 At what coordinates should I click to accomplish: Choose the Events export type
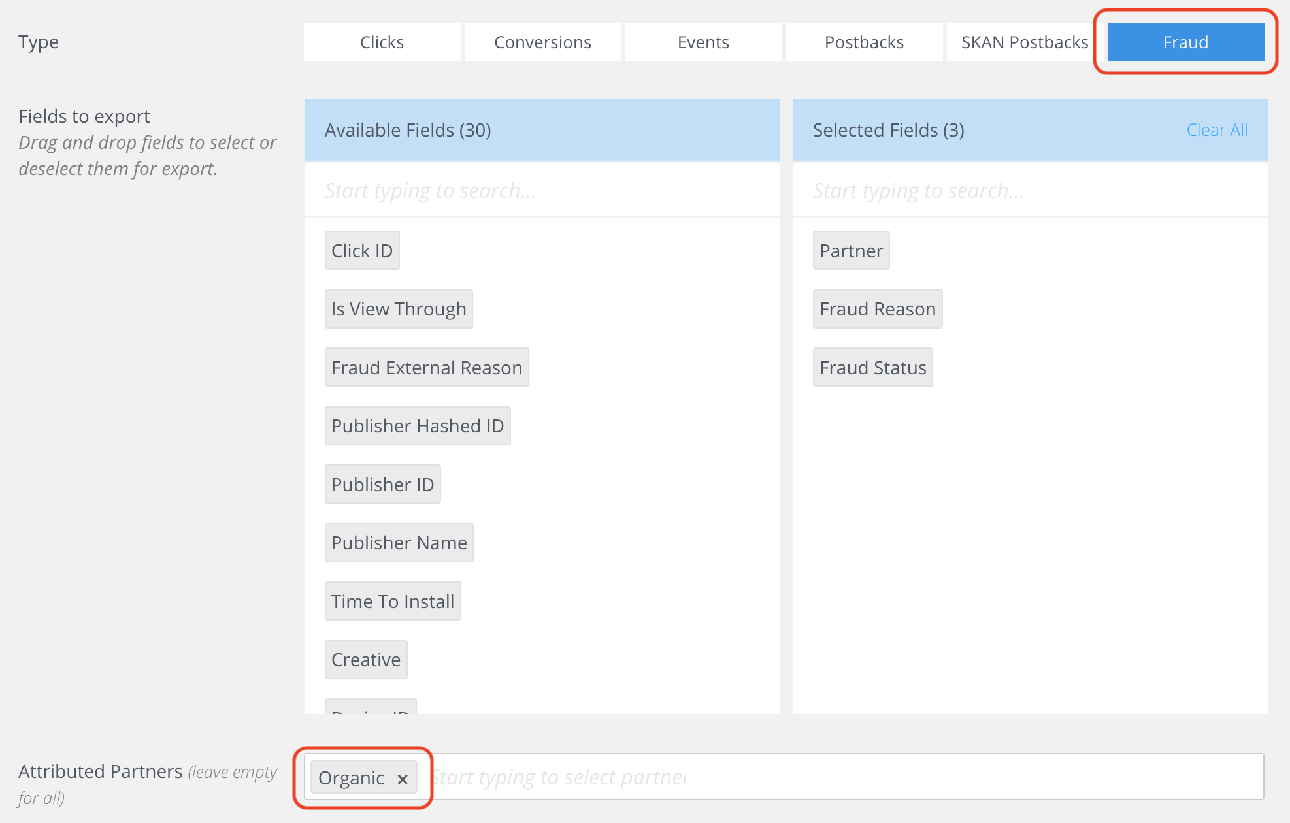coord(703,42)
